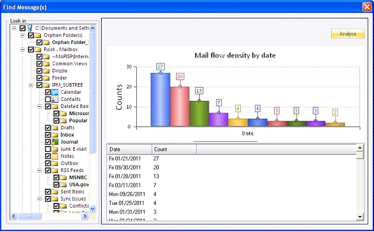Collapse the Orphan Folder(s) node
Screen dimensions: 374x232
23,35
